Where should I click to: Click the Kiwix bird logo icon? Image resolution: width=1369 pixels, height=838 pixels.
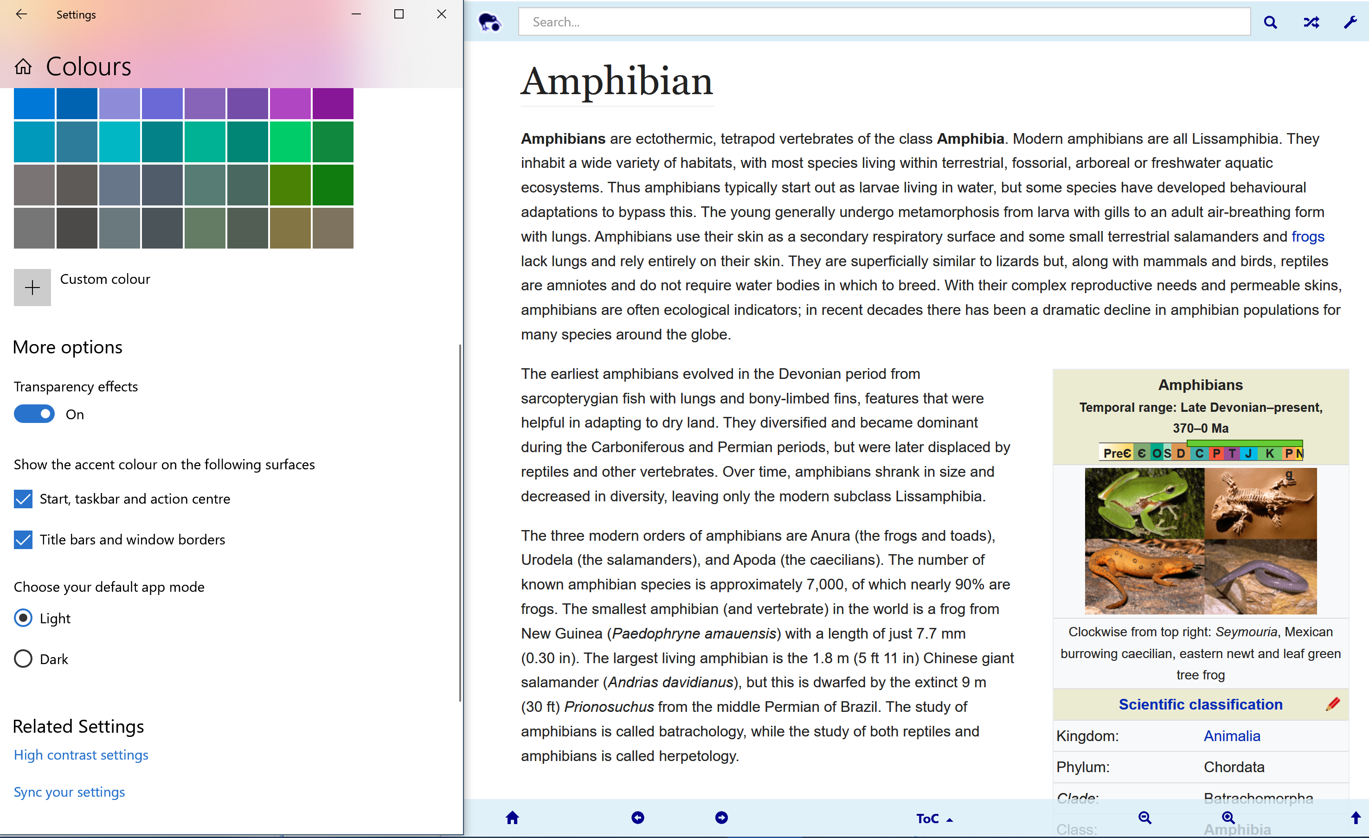tap(489, 22)
